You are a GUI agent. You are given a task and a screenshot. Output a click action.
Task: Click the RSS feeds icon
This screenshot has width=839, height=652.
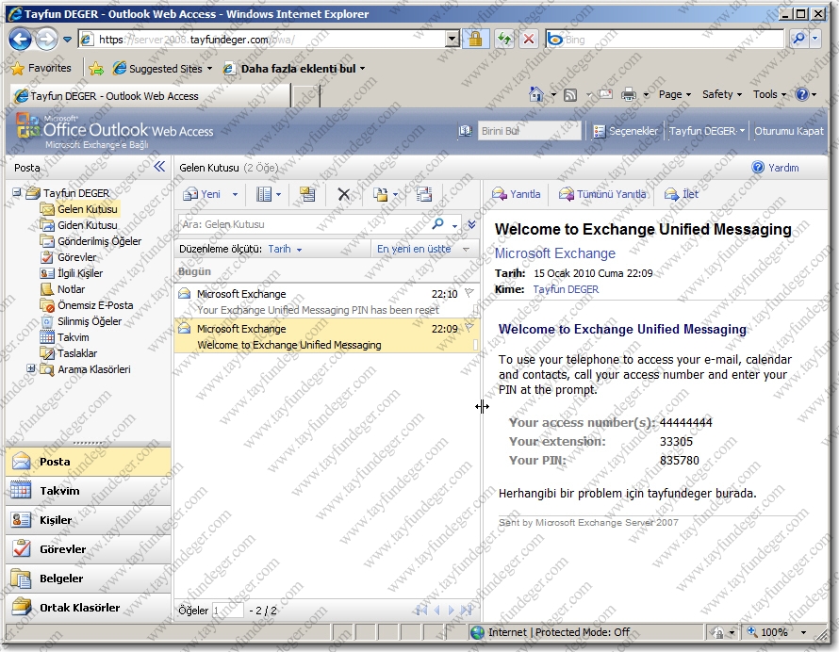[570, 94]
